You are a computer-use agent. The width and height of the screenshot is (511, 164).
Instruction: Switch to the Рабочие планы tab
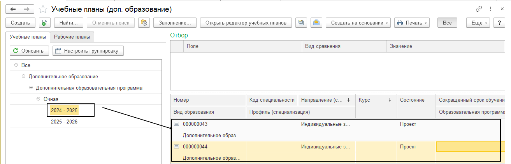pos(72,37)
